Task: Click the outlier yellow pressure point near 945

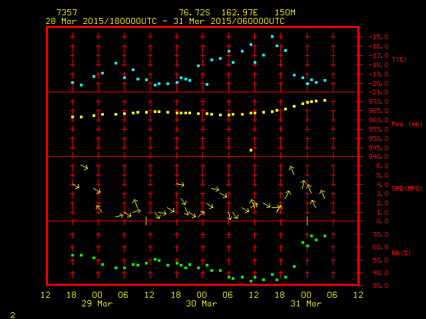Action: pyautogui.click(x=251, y=150)
